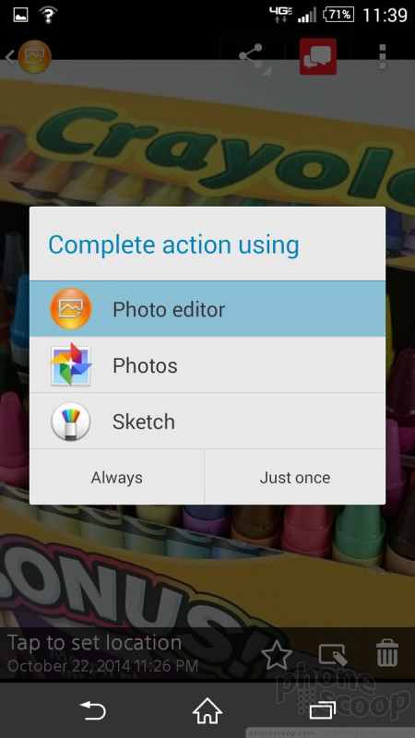This screenshot has width=415, height=738.
Task: Tap the Android back navigation button
Action: click(93, 710)
